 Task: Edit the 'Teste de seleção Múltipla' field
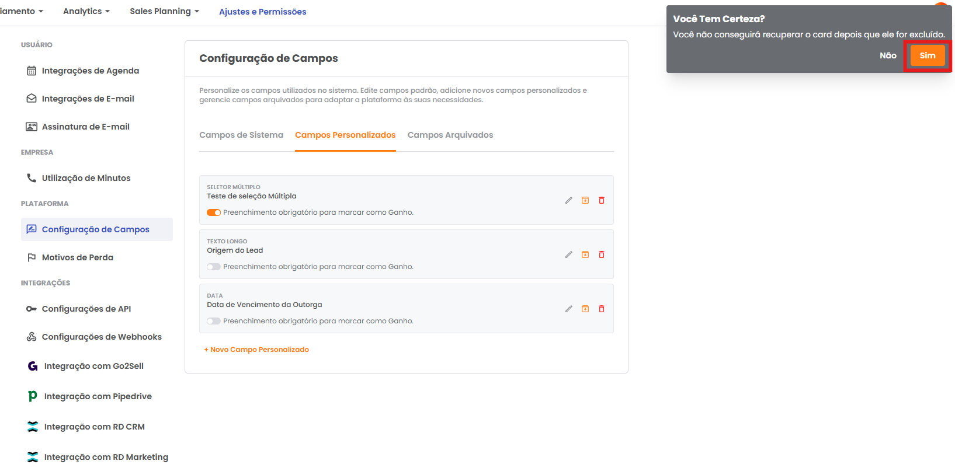click(x=568, y=200)
